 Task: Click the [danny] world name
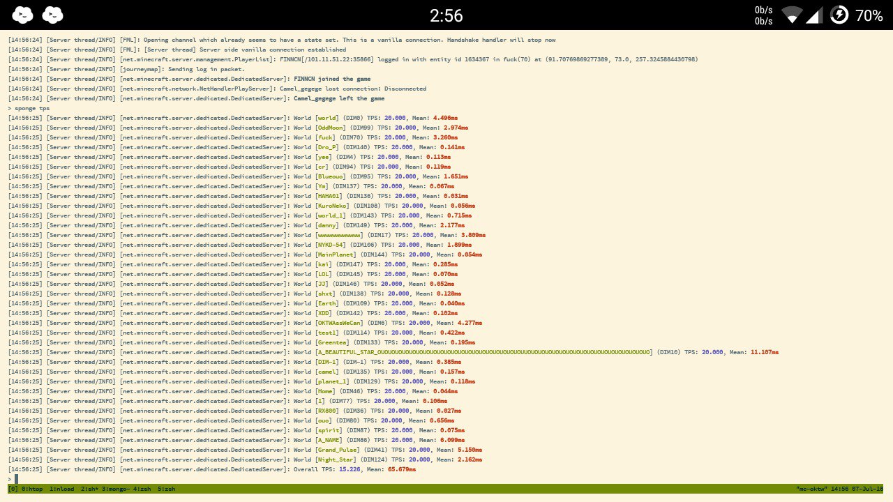pyautogui.click(x=329, y=225)
